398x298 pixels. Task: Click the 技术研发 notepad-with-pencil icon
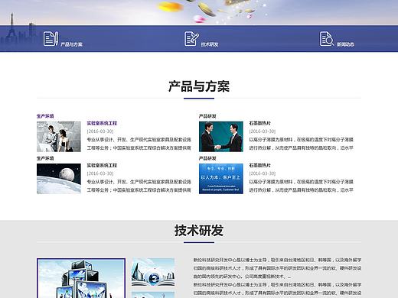point(191,39)
